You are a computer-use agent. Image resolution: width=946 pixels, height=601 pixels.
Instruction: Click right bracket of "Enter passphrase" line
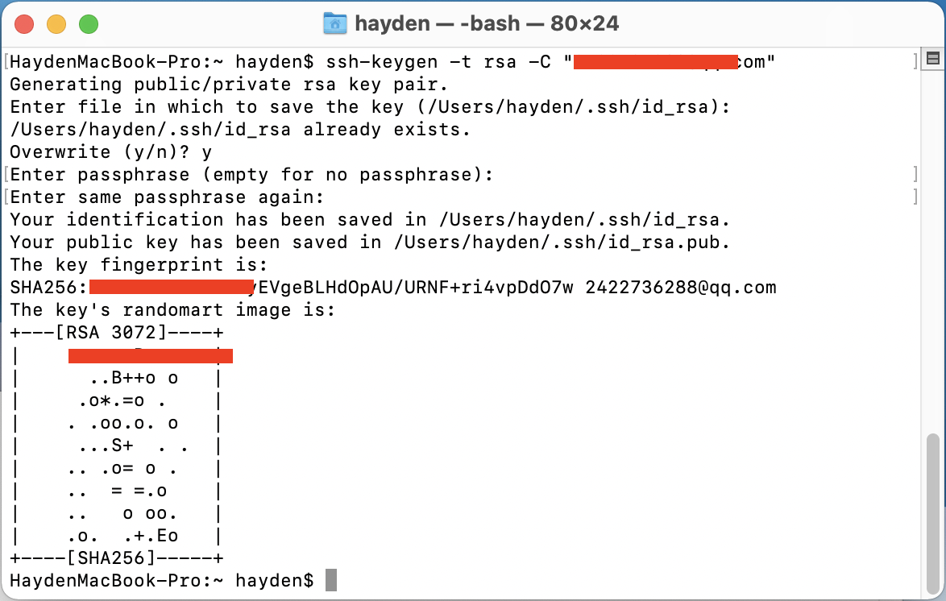[915, 175]
